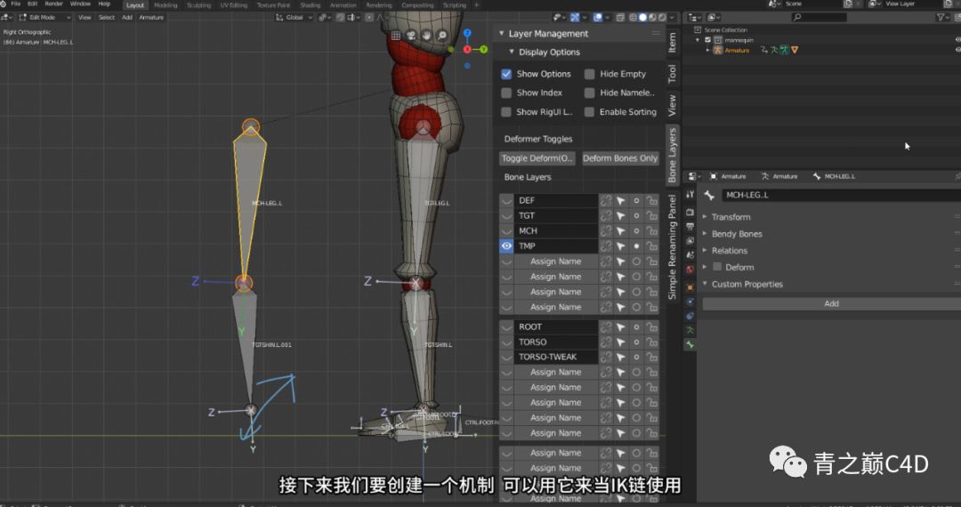Click the select-bones arrow icon in DEF row

tap(621, 200)
